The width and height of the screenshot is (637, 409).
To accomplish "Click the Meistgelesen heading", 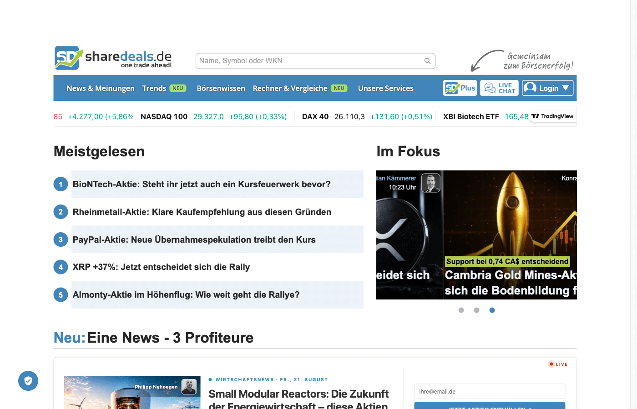I will pyautogui.click(x=99, y=151).
